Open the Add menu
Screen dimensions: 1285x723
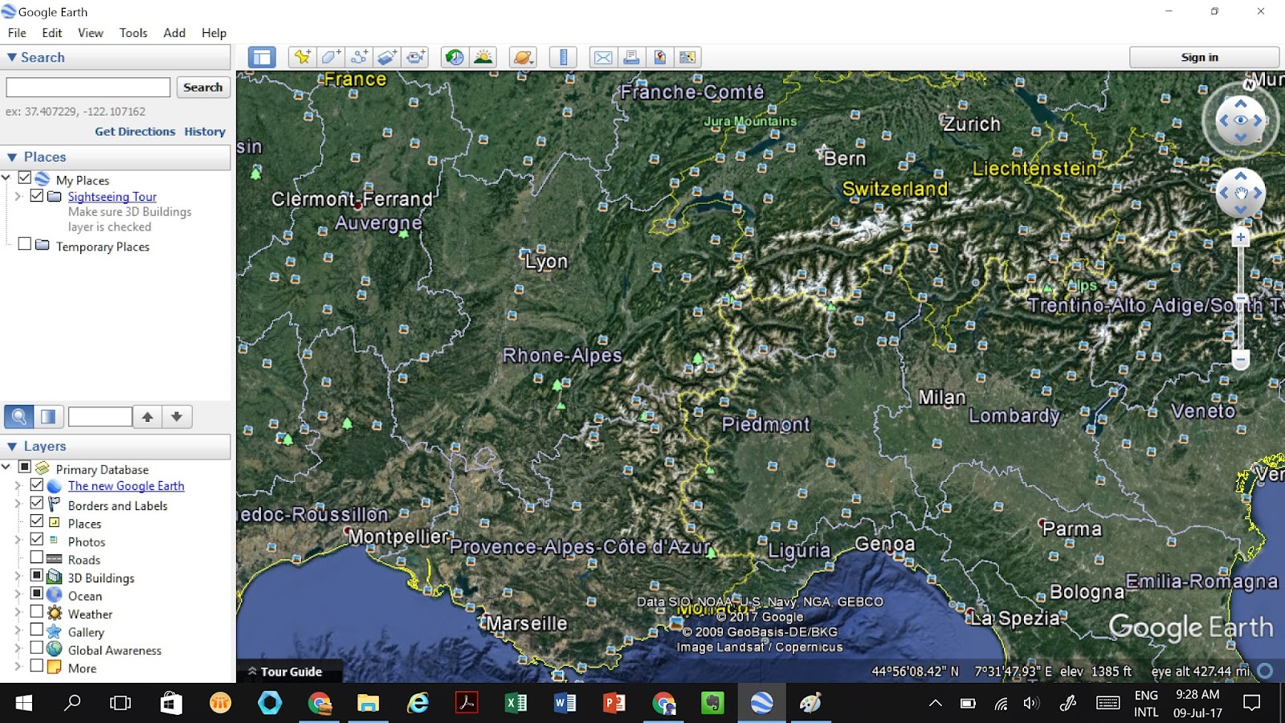pyautogui.click(x=174, y=33)
